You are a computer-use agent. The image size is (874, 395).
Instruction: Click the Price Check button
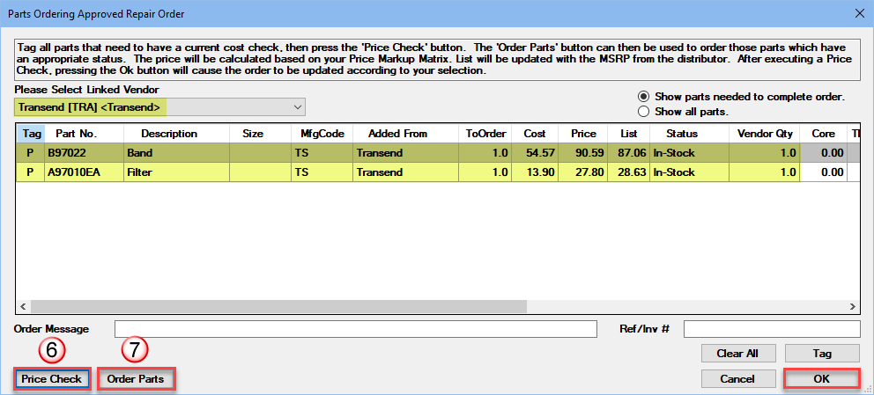[52, 379]
